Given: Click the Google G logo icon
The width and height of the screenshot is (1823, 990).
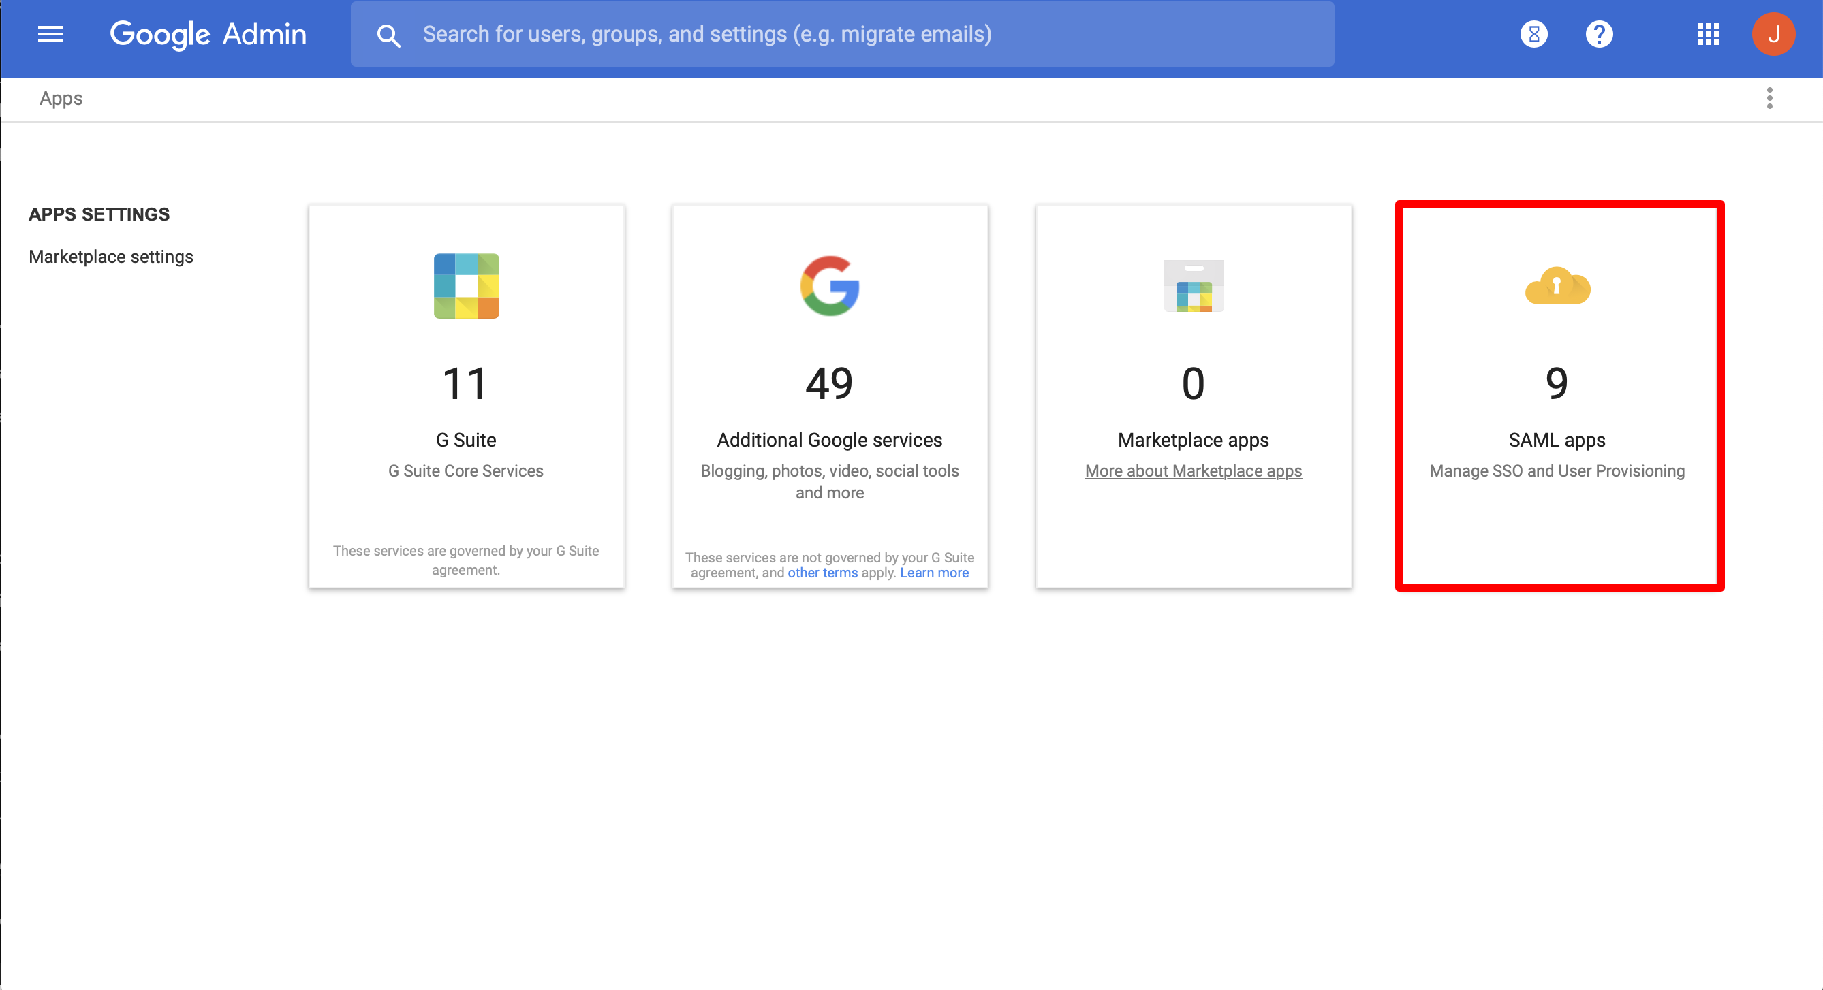Looking at the screenshot, I should pyautogui.click(x=830, y=287).
